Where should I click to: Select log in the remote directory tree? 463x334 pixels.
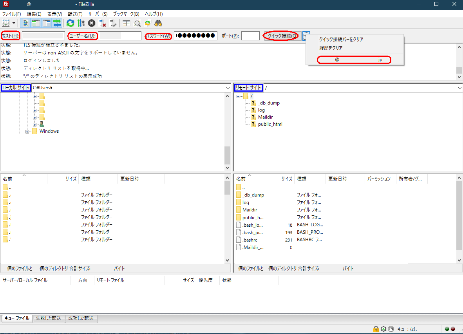point(261,110)
